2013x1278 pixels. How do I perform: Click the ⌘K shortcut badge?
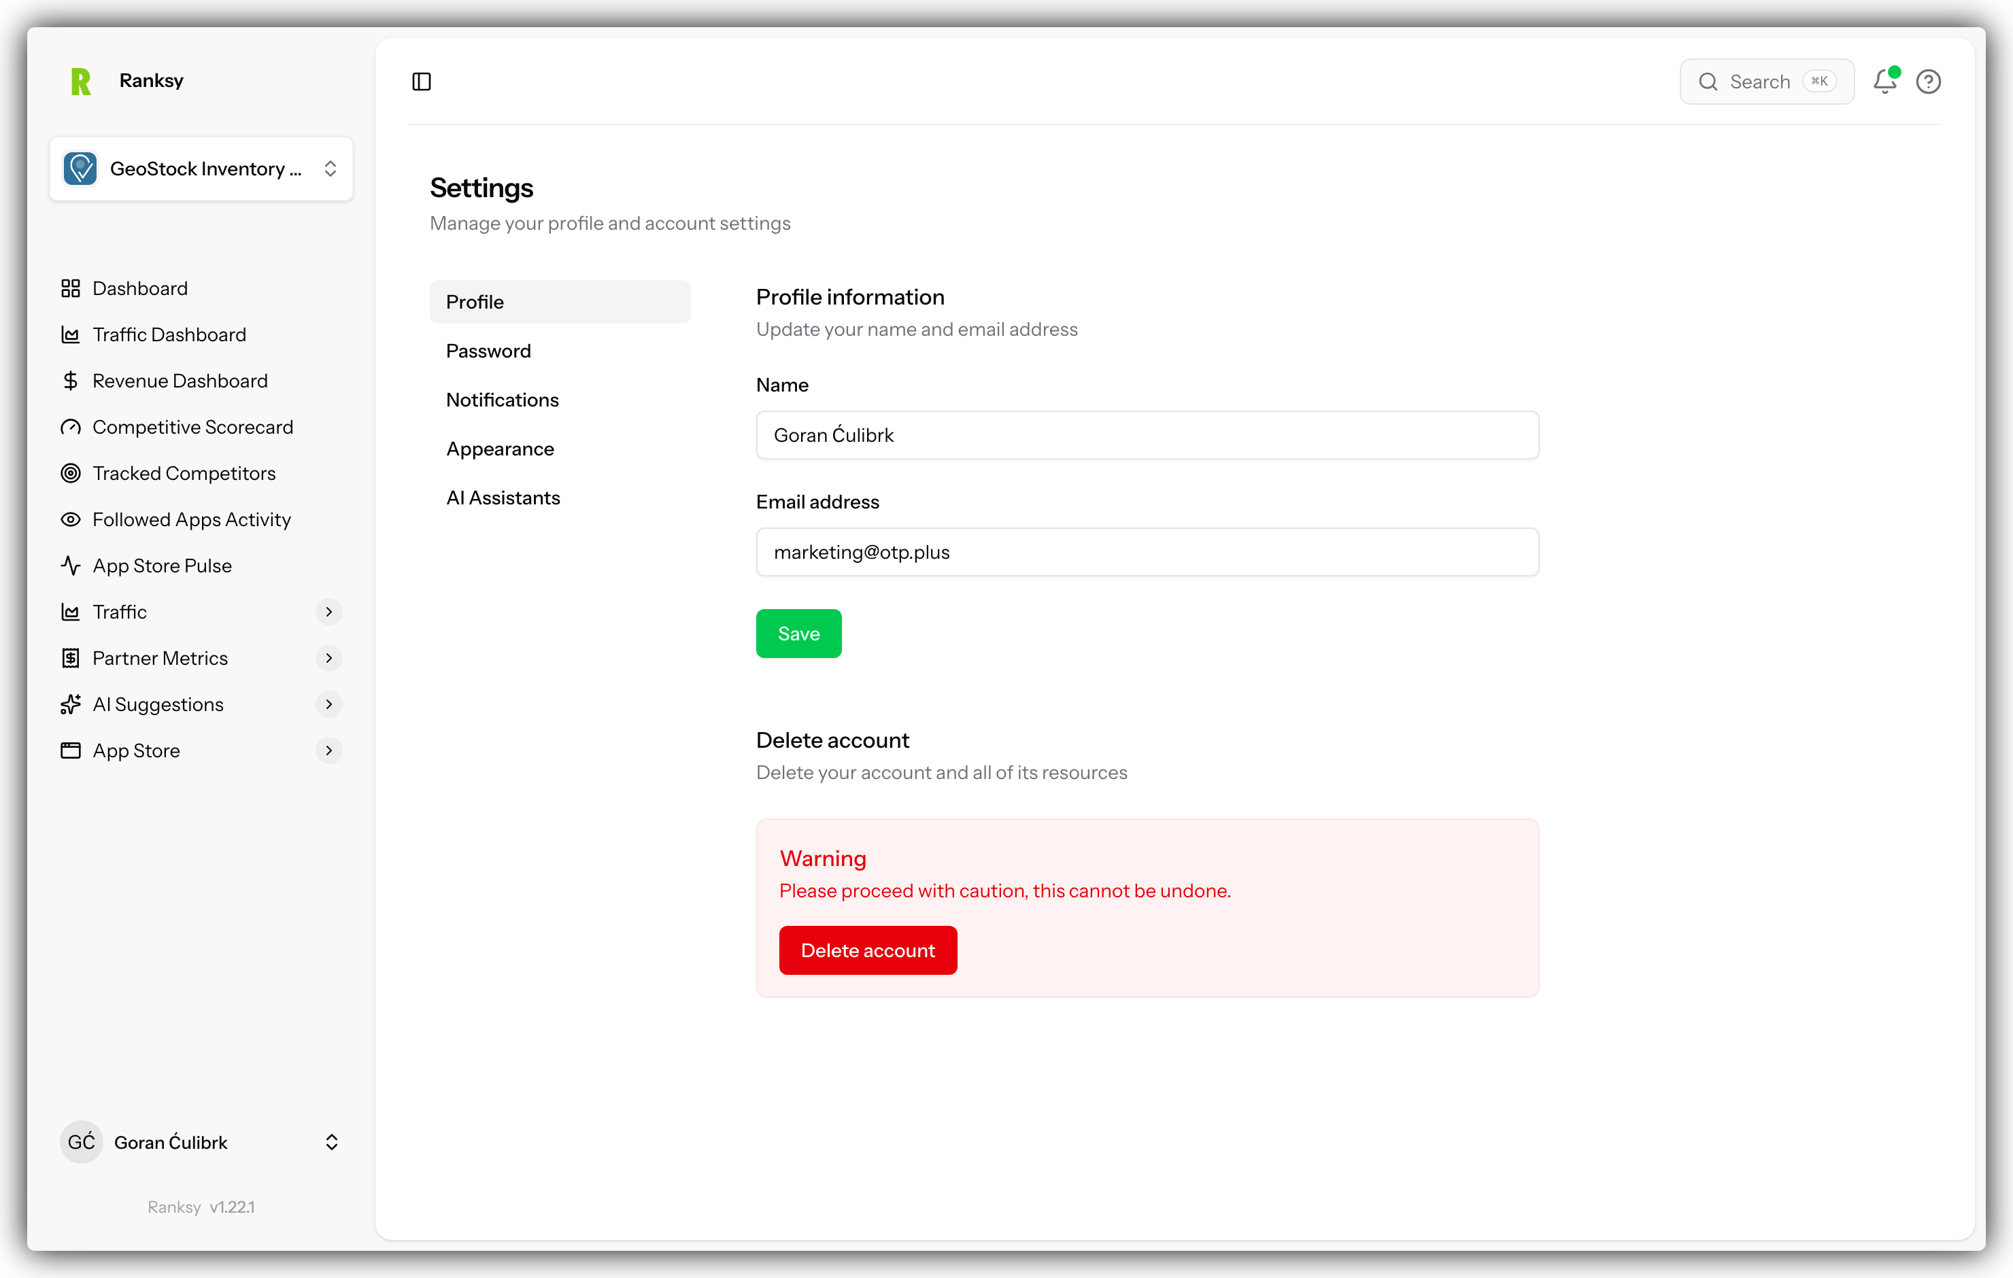pos(1819,81)
